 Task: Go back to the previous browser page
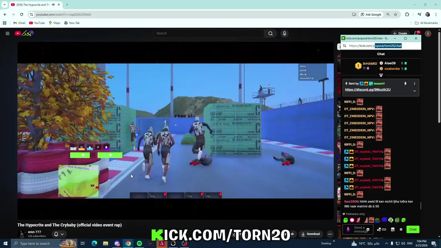coord(5,14)
